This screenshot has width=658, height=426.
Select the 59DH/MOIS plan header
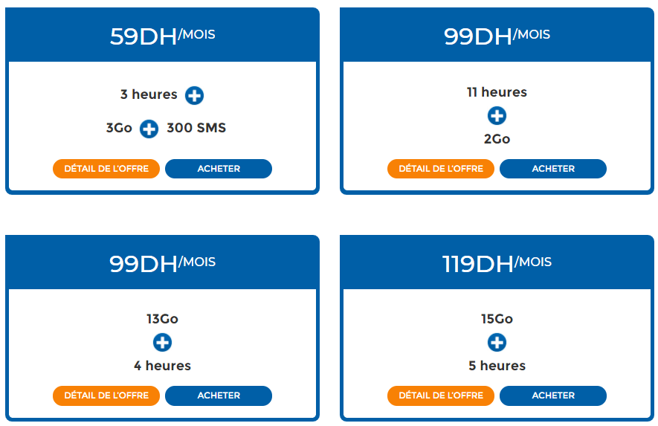162,35
